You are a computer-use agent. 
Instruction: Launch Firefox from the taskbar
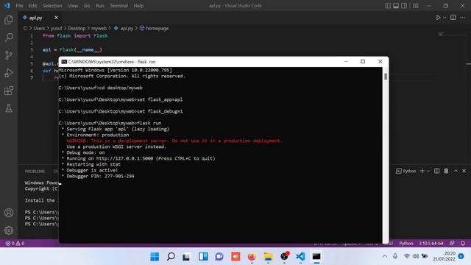tap(252, 257)
